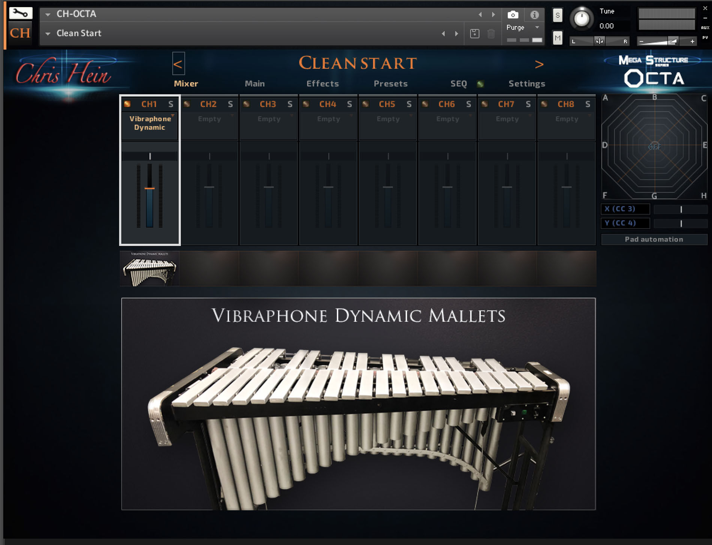Go to previous preset with orange left arrow
Viewport: 712px width, 545px height.
click(x=178, y=64)
